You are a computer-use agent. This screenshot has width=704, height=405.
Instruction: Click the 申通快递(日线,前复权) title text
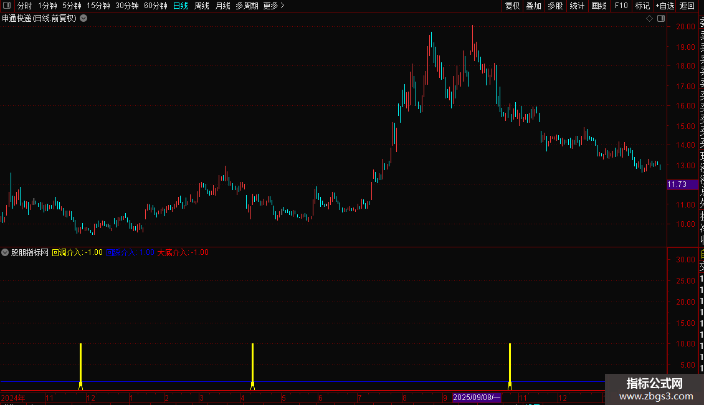[x=39, y=19]
